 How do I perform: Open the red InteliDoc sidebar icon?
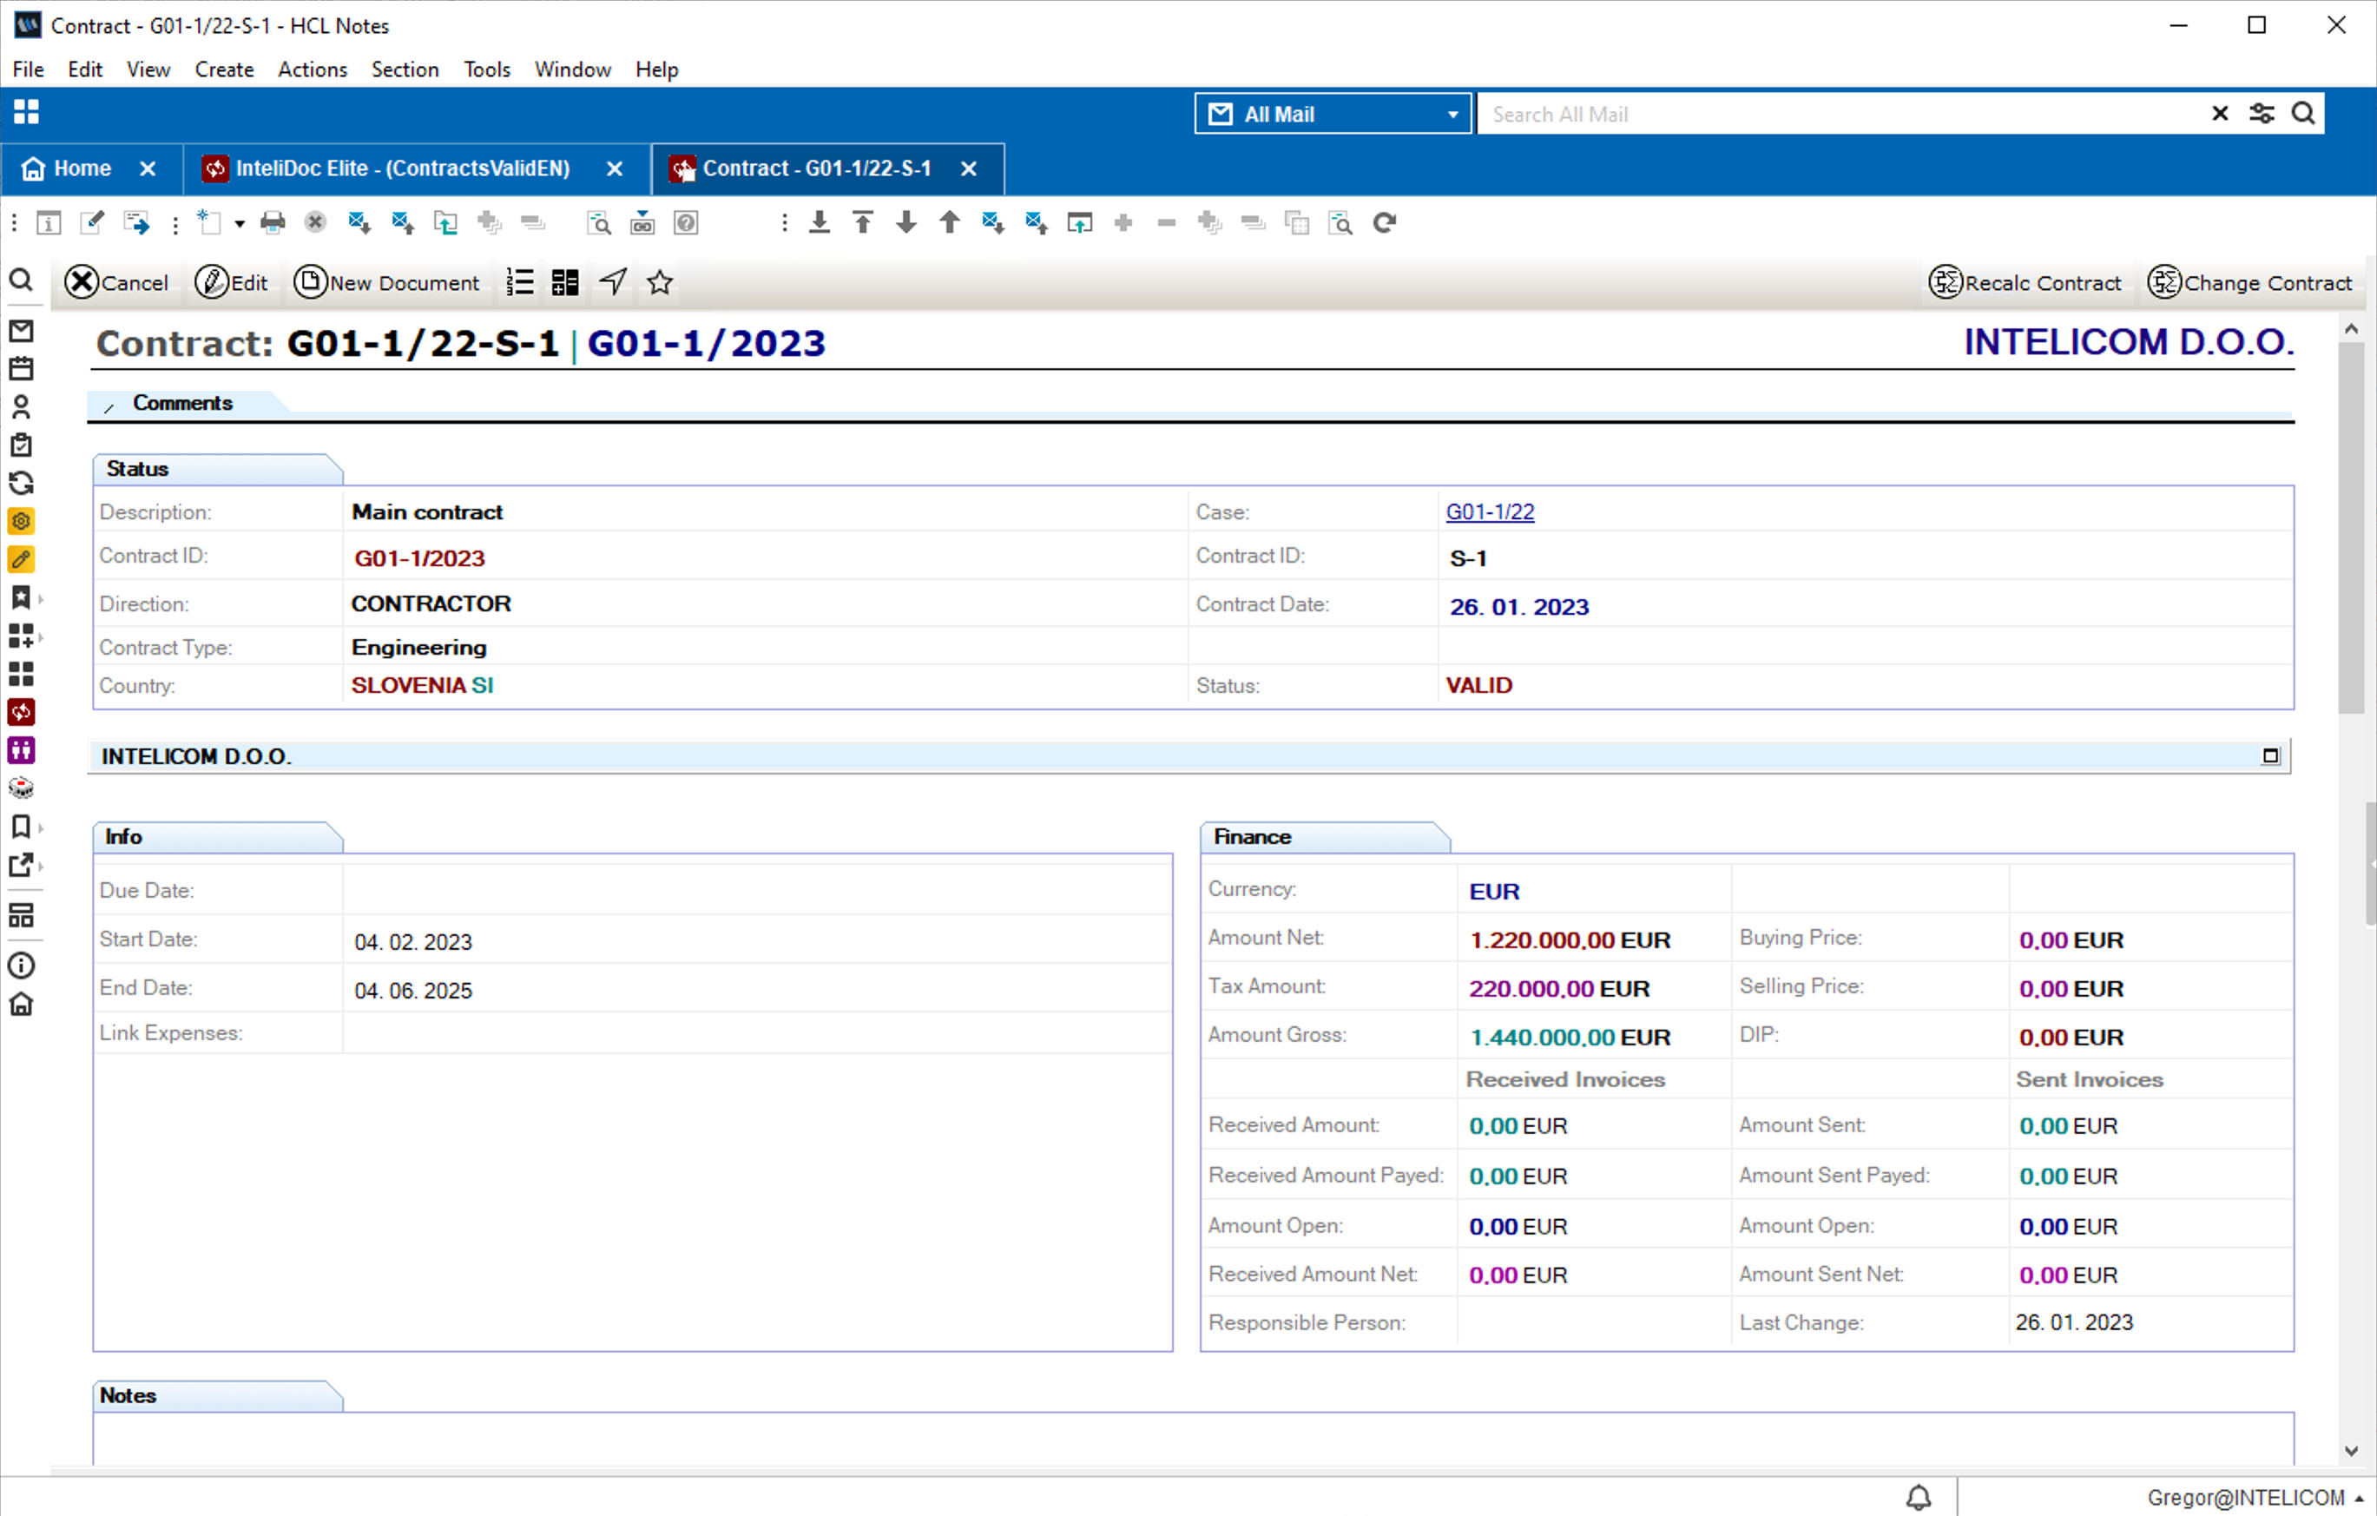(x=21, y=712)
